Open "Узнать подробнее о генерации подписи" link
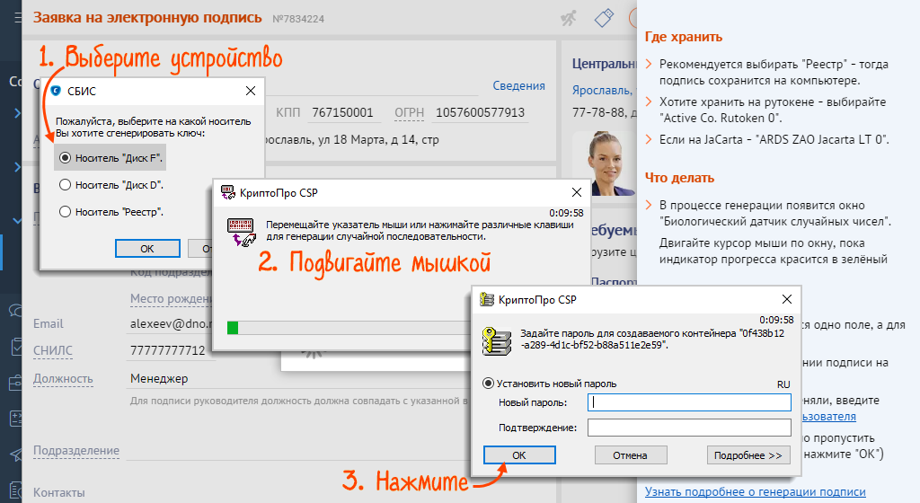Image resolution: width=920 pixels, height=503 pixels. [755, 491]
